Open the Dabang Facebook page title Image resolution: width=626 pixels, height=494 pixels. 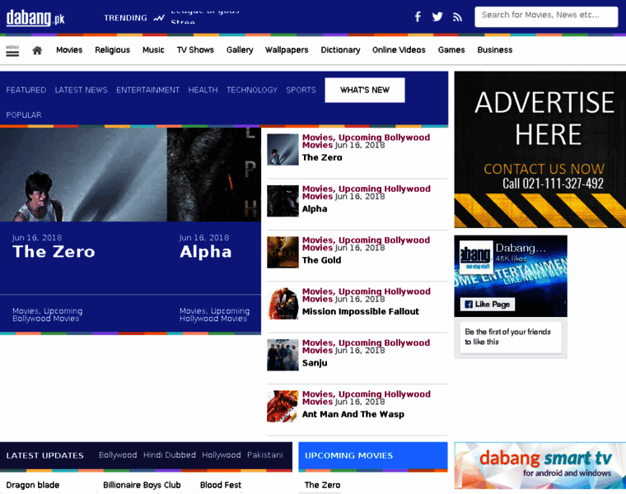(x=521, y=248)
